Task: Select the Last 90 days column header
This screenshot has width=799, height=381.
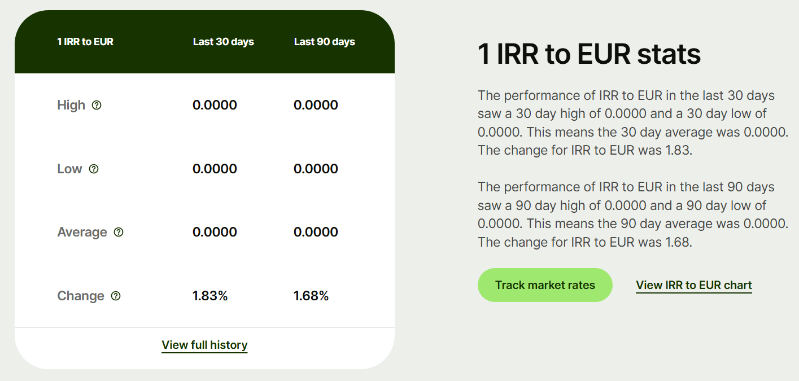Action: 325,42
